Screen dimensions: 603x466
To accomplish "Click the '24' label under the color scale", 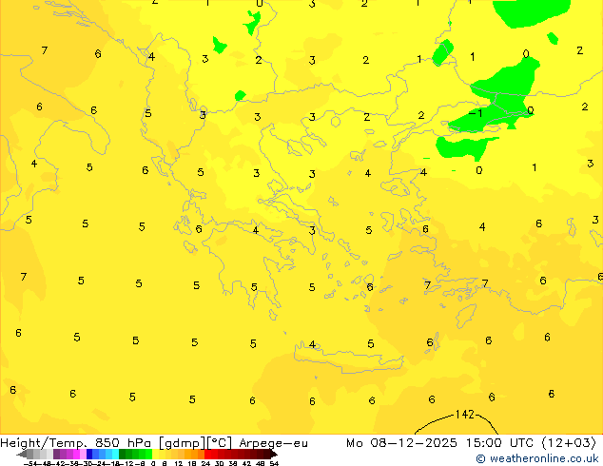I will pyautogui.click(x=205, y=464).
